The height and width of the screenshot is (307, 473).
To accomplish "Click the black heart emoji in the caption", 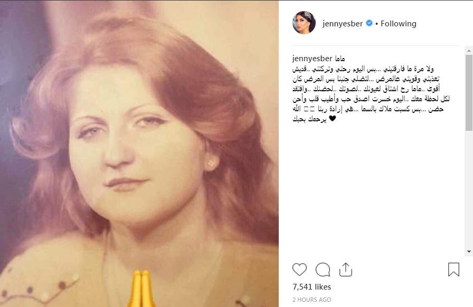I will point(332,119).
